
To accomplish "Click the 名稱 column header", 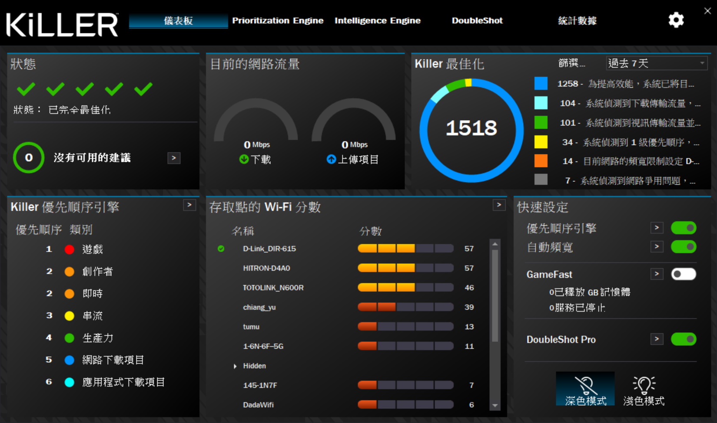I will (x=243, y=231).
